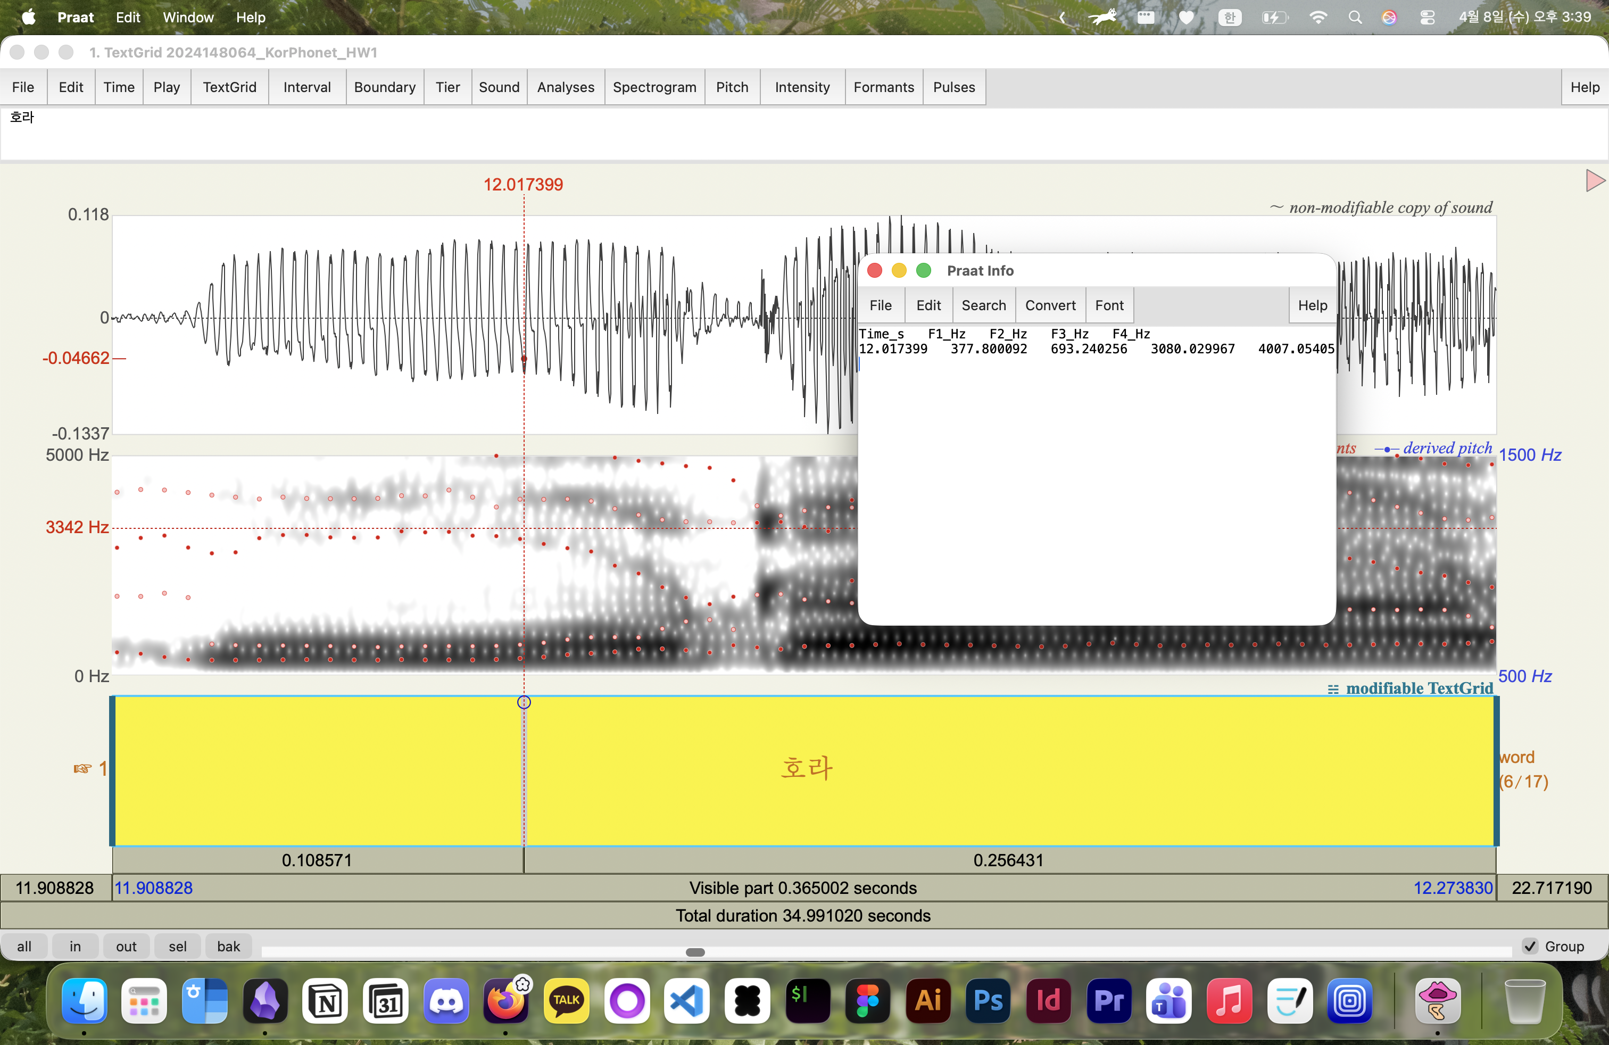Open Figma from the dock
The image size is (1609, 1045).
867,1000
